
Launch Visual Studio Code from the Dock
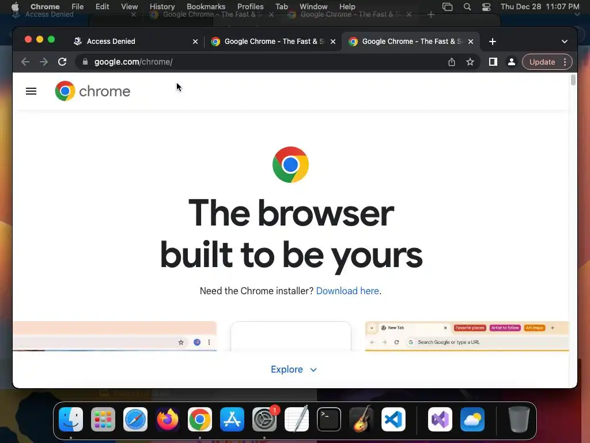[x=393, y=419]
